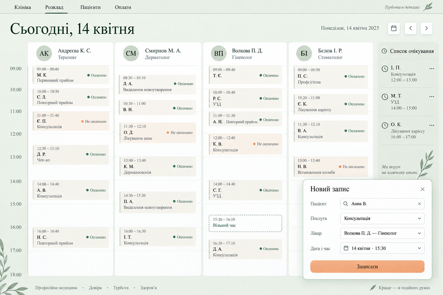Open appointment Є. П. Консультація 11:00 – 11:40
The image size is (443, 295).
[x=71, y=121]
